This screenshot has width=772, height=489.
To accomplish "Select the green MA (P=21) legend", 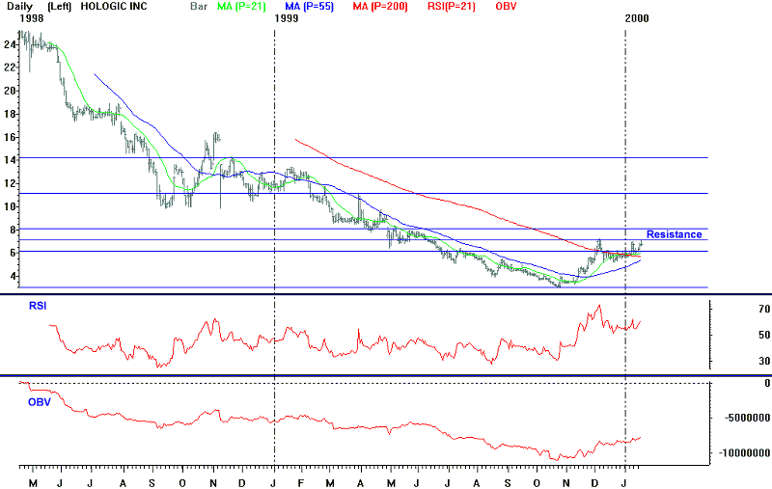I will click(242, 7).
